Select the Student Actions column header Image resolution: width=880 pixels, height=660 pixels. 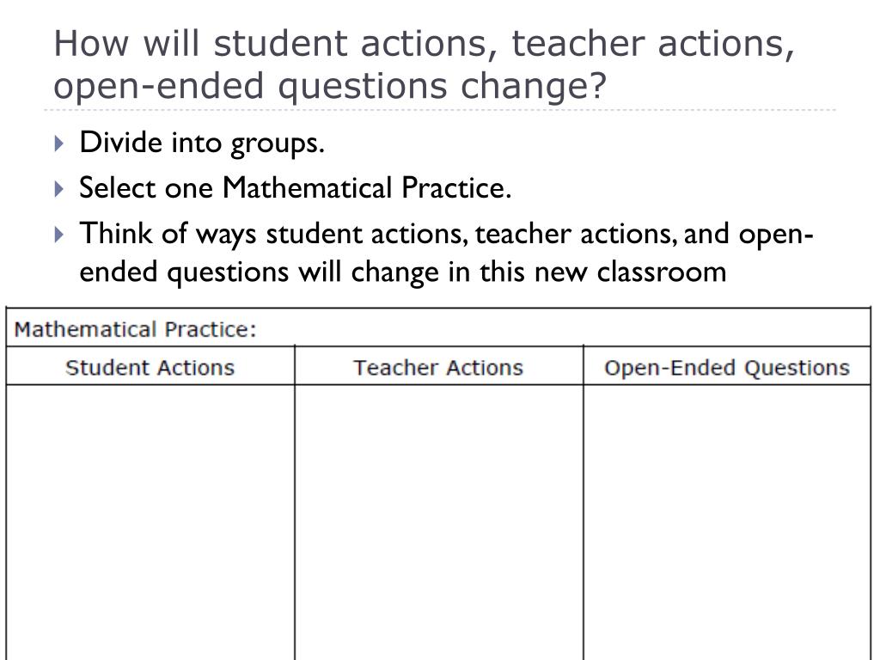[150, 367]
